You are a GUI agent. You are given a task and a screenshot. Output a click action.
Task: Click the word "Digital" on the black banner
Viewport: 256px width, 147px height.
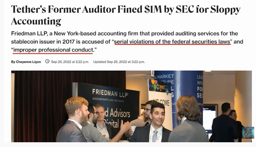point(116,123)
